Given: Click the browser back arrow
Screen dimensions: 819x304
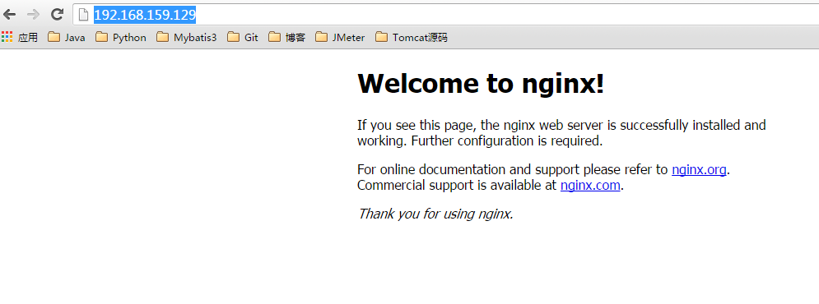Looking at the screenshot, I should pyautogui.click(x=9, y=15).
